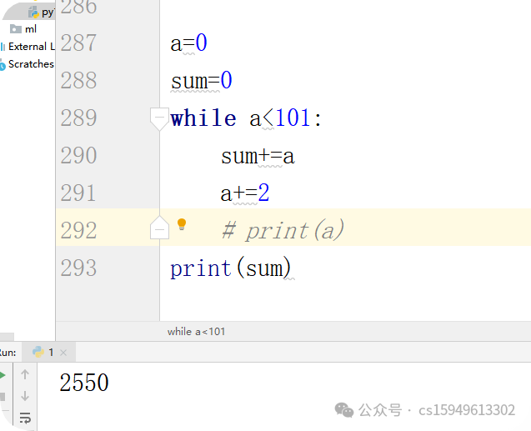The height and width of the screenshot is (431, 531).
Task: Collapse the while loop fold marker at line 289
Action: click(x=159, y=119)
